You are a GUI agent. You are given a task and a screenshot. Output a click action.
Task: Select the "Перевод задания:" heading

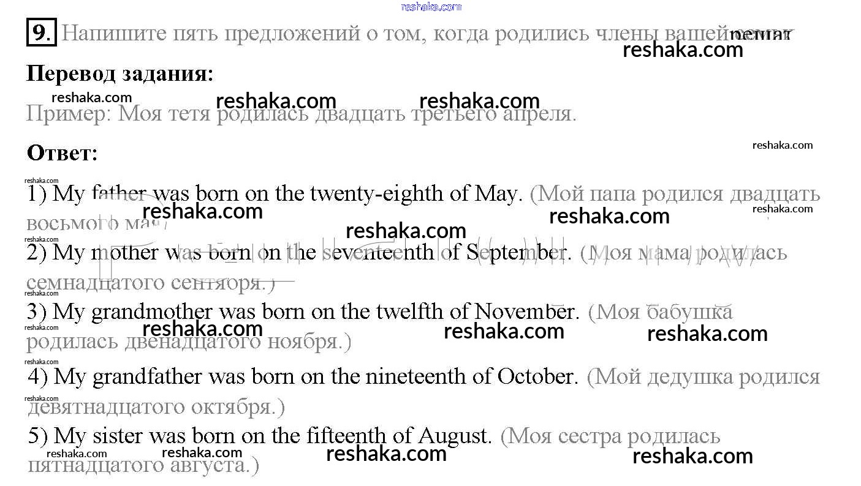120,74
